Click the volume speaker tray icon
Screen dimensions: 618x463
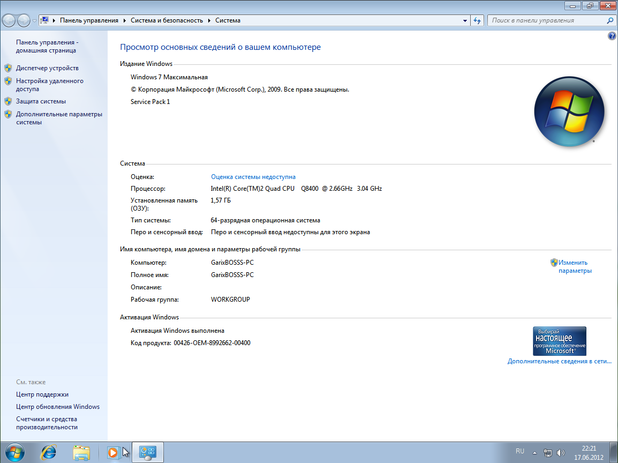560,453
